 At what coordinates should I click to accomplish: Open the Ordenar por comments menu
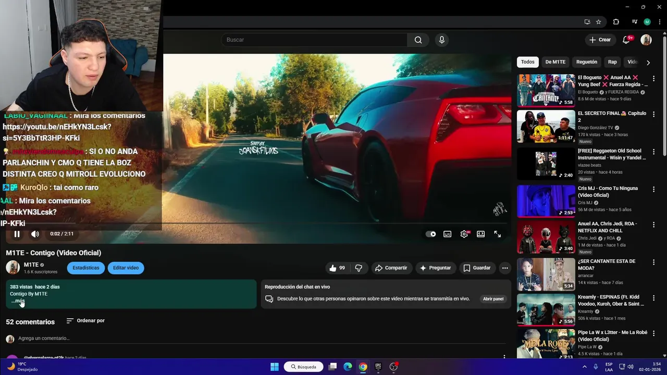85,321
